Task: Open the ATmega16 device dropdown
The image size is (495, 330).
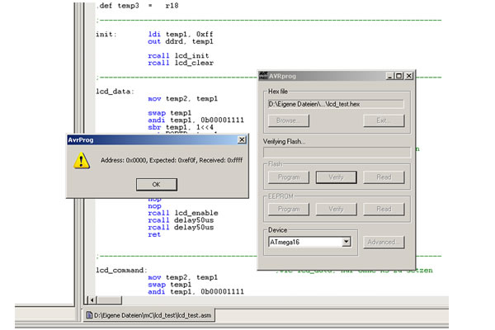Action: (346, 242)
